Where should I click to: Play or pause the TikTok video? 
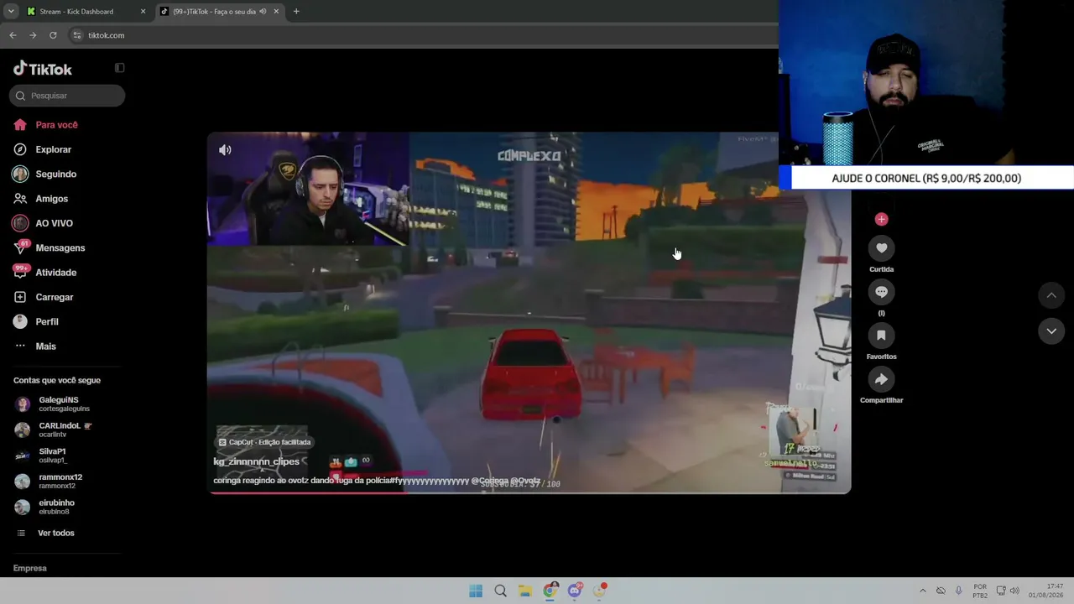(x=529, y=312)
